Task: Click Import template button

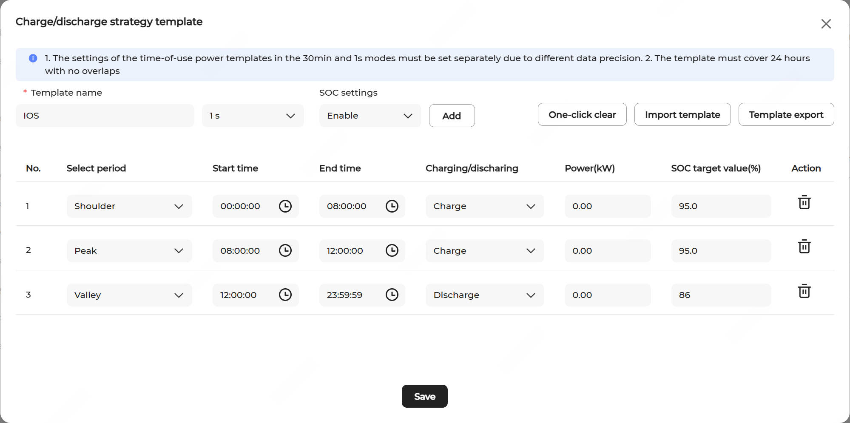Action: [x=682, y=115]
